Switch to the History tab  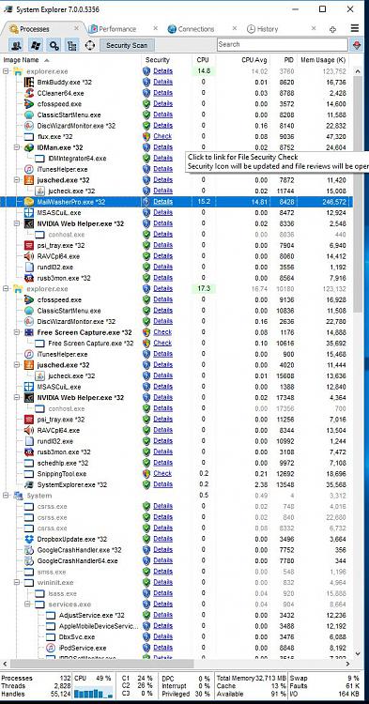(268, 29)
